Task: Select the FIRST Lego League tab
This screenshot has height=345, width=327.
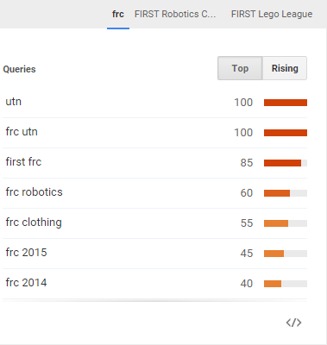Action: (272, 14)
